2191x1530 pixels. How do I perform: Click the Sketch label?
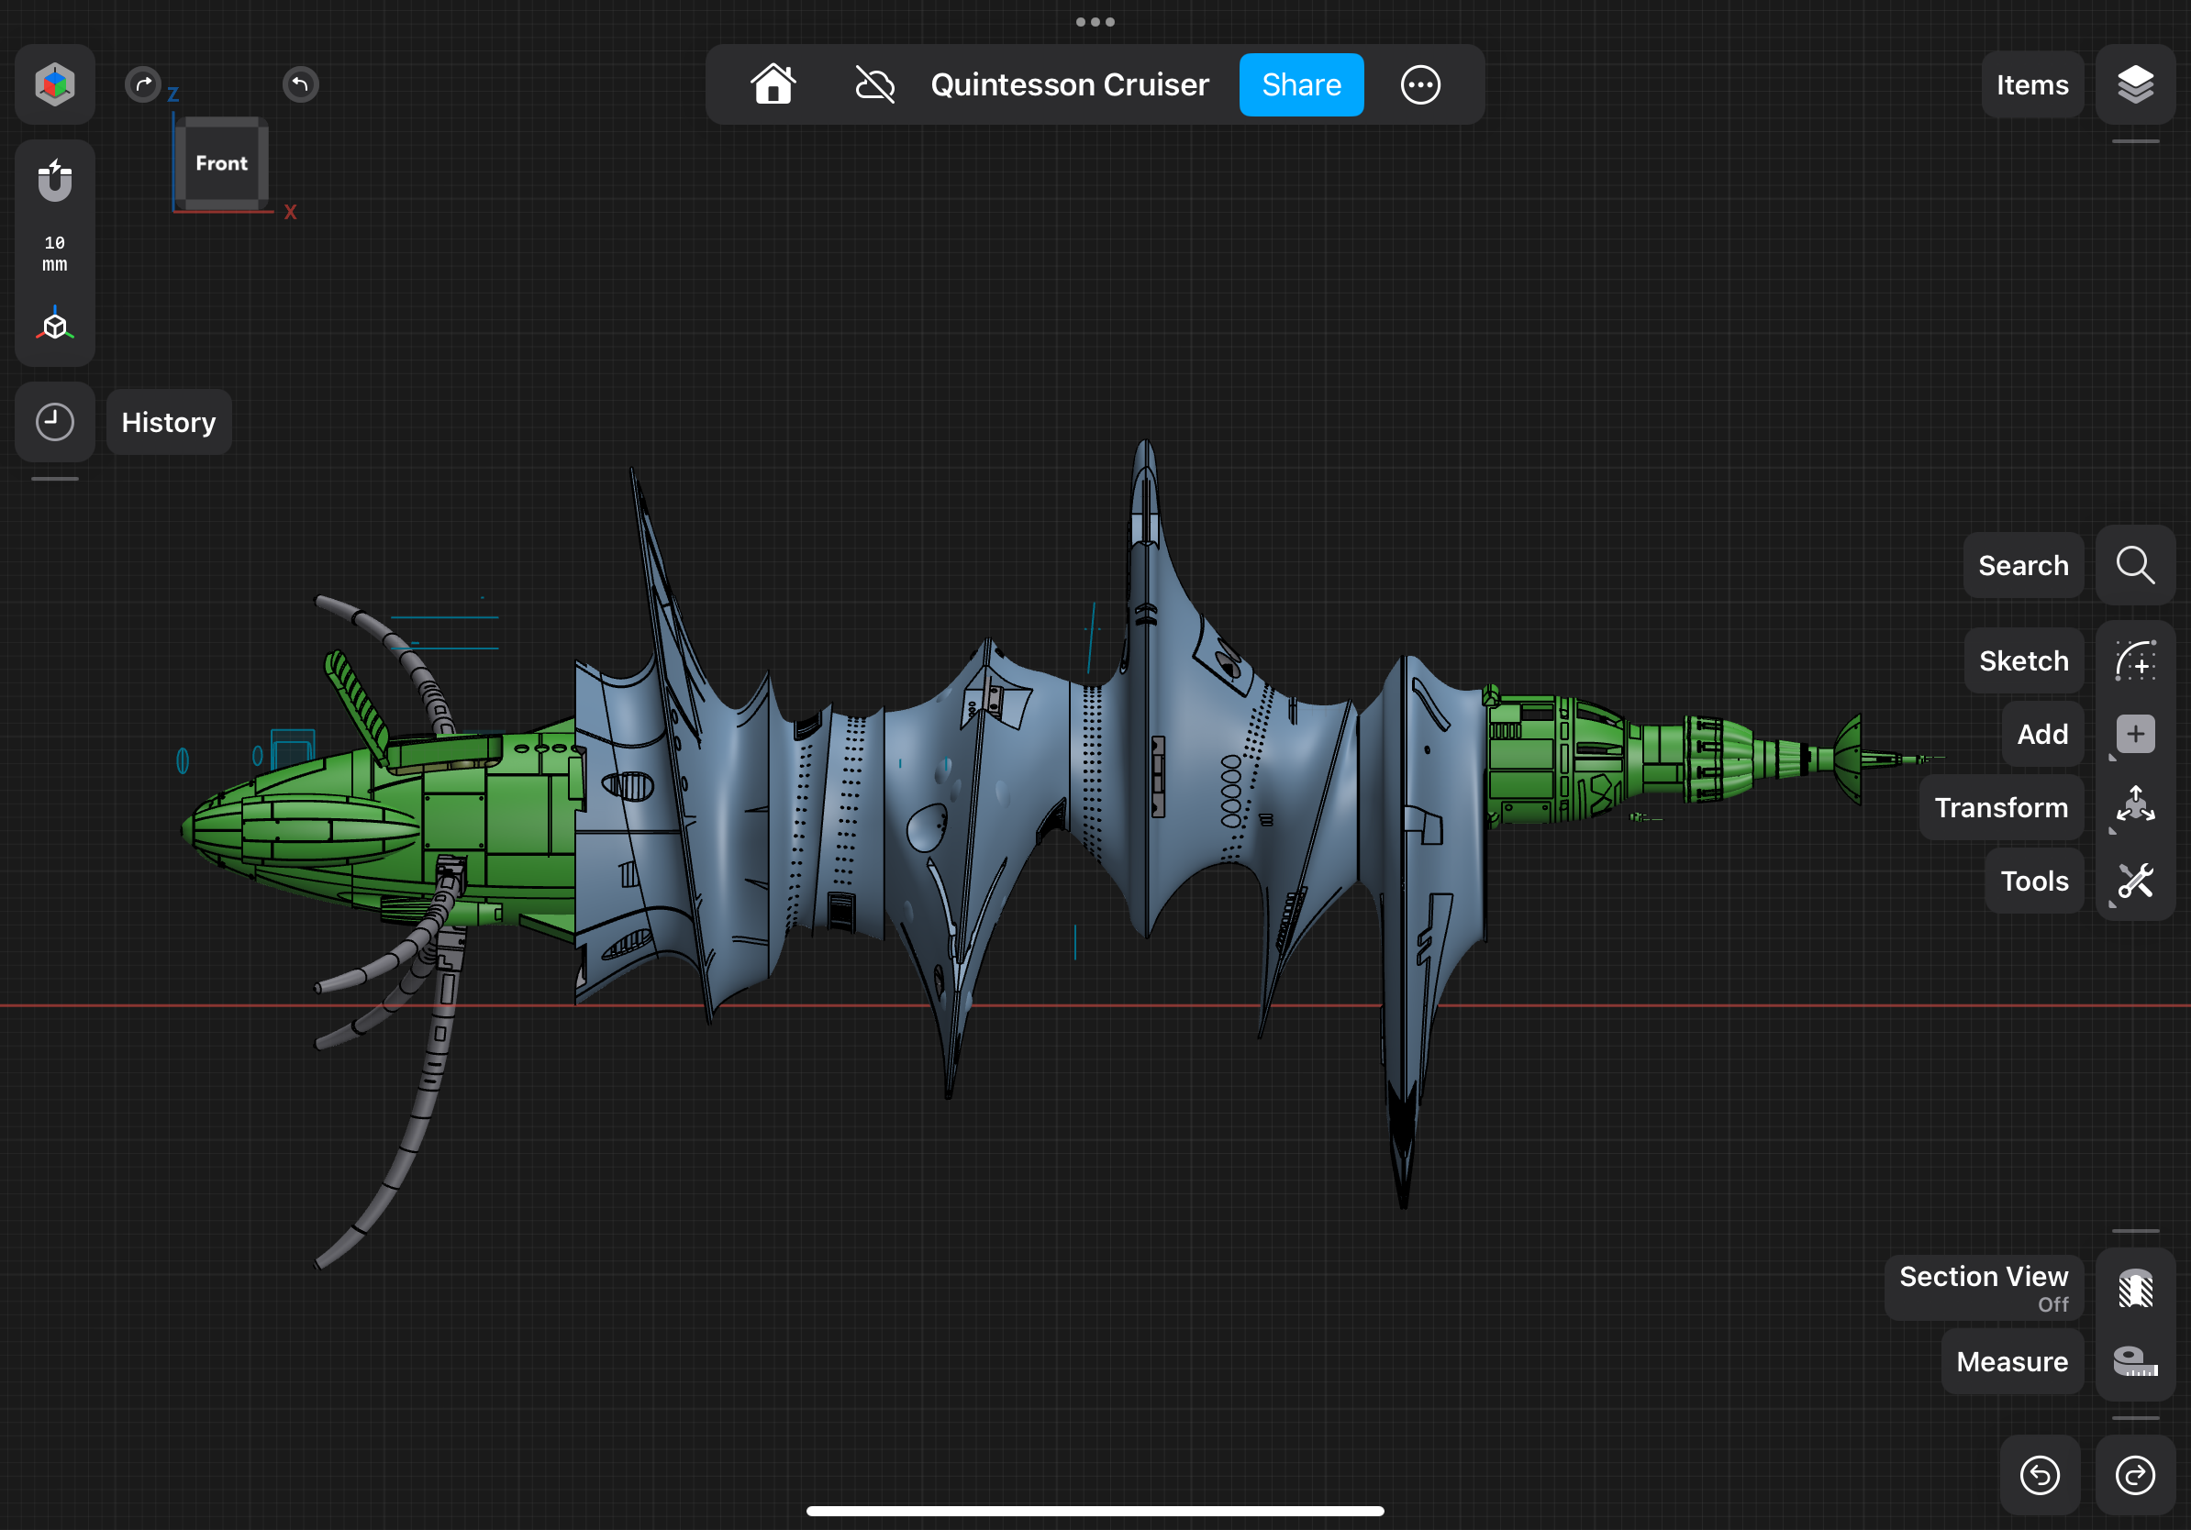2024,660
